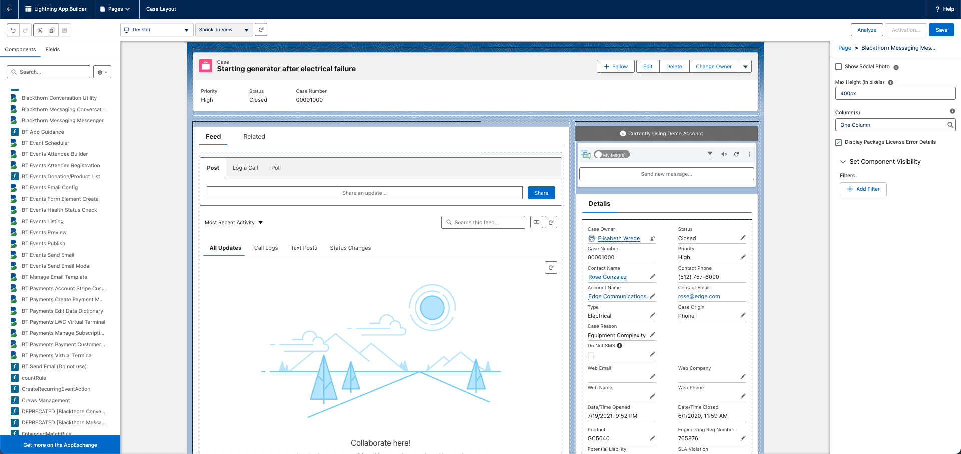Toggle the My Msg(s) switch
961x454 pixels.
click(x=611, y=155)
